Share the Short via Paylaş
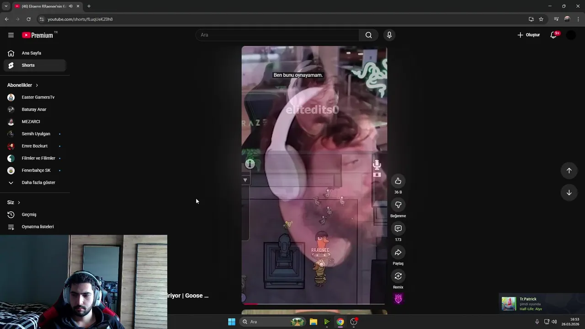Viewport: 585px width, 329px height. point(398,252)
